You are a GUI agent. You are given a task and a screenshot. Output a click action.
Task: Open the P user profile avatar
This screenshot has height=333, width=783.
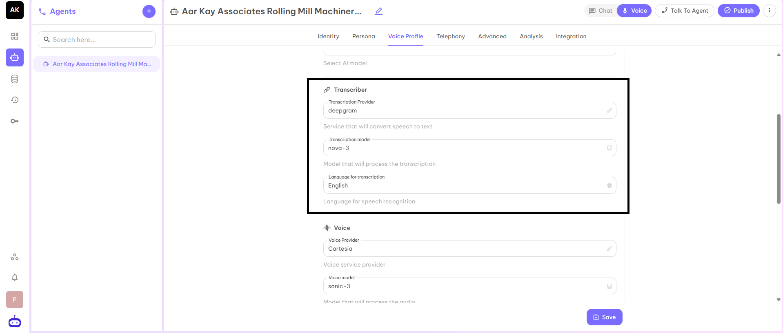[15, 300]
